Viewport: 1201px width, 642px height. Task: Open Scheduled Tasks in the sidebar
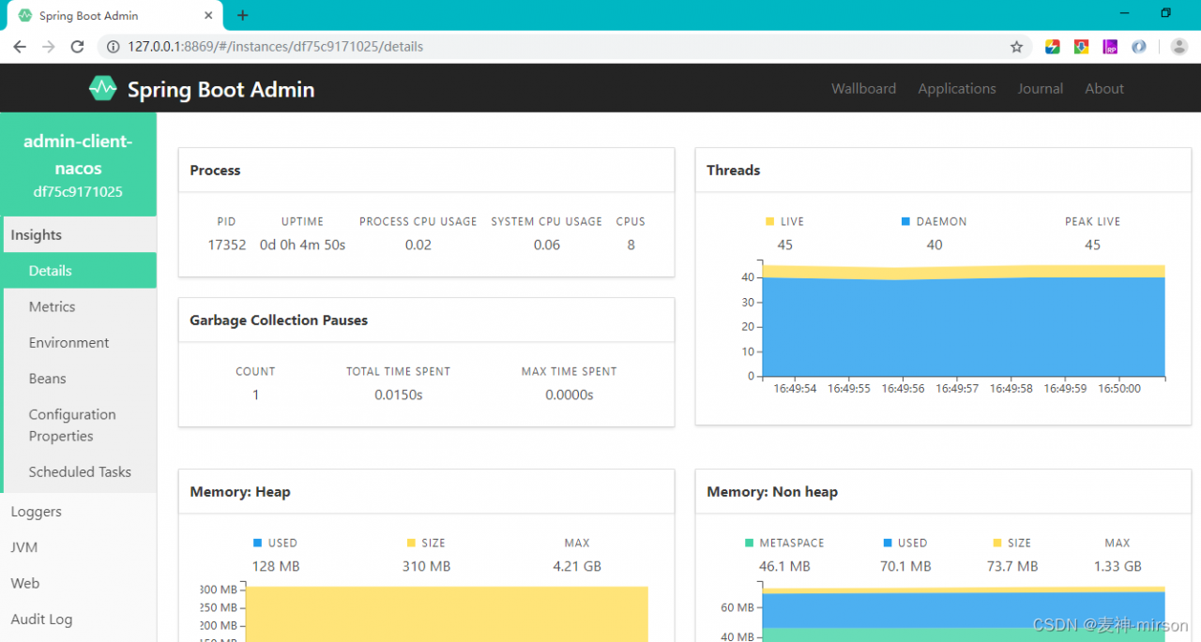[x=79, y=472]
